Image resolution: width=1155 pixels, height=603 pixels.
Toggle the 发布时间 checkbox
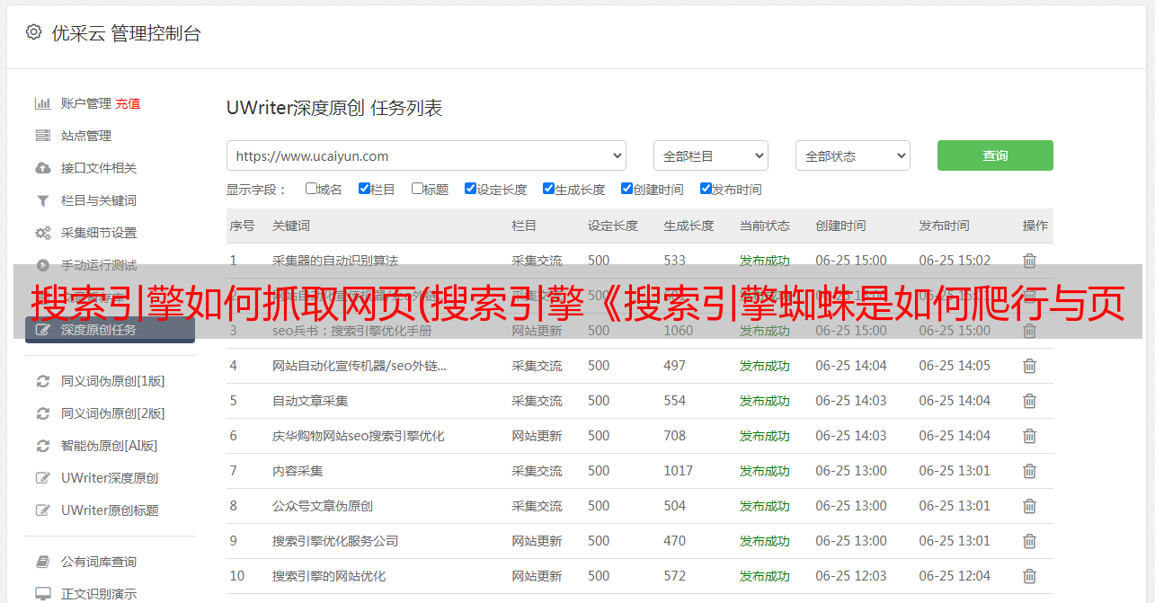(x=706, y=189)
